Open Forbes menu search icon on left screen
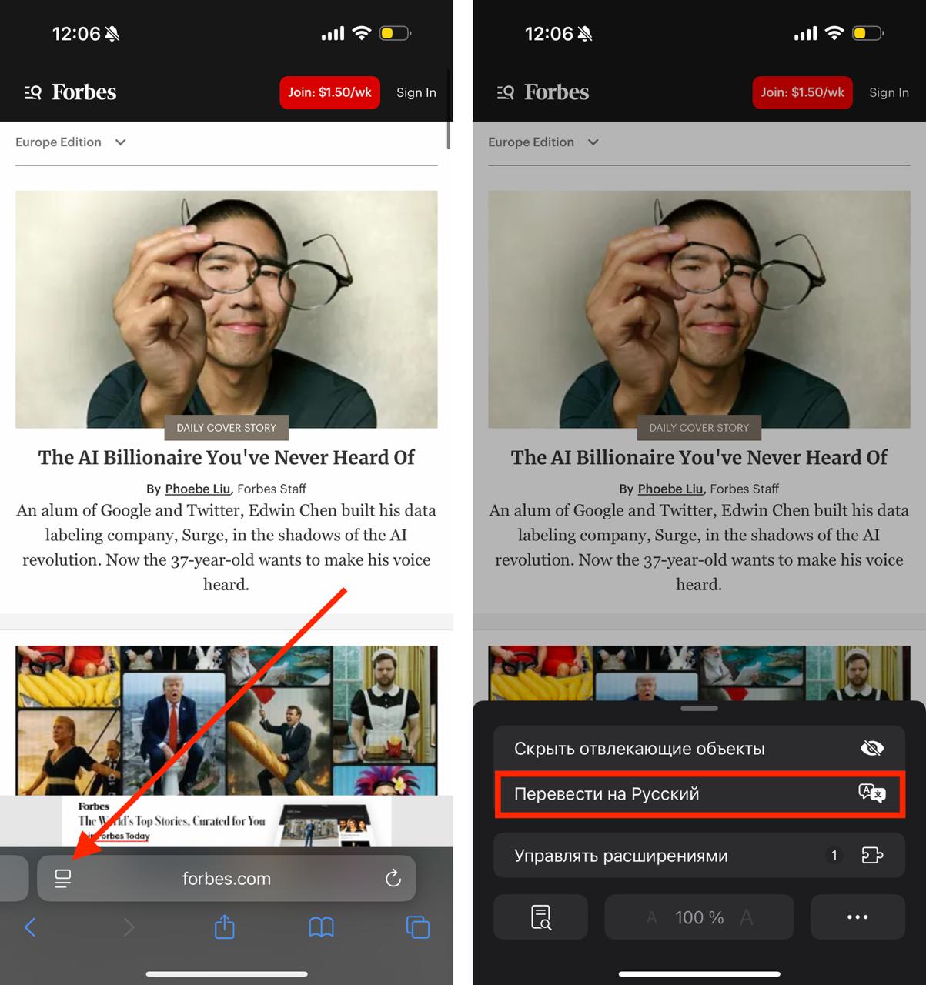This screenshot has width=926, height=985. point(32,92)
